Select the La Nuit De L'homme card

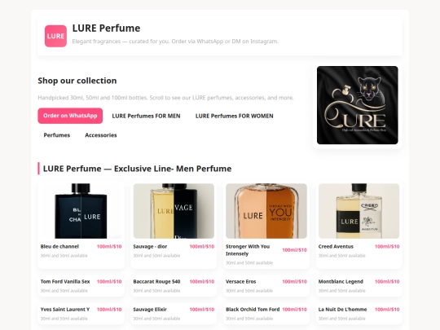[x=359, y=314]
